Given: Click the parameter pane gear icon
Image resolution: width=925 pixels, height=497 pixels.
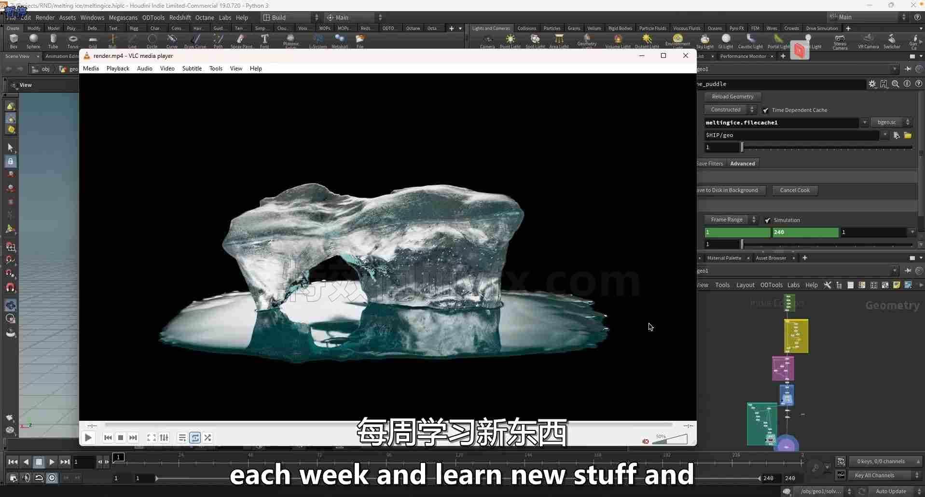Looking at the screenshot, I should click(x=872, y=83).
